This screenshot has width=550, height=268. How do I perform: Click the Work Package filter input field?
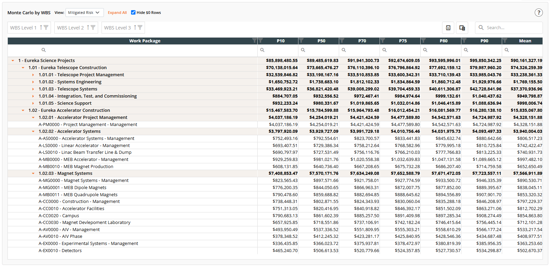[x=132, y=50]
